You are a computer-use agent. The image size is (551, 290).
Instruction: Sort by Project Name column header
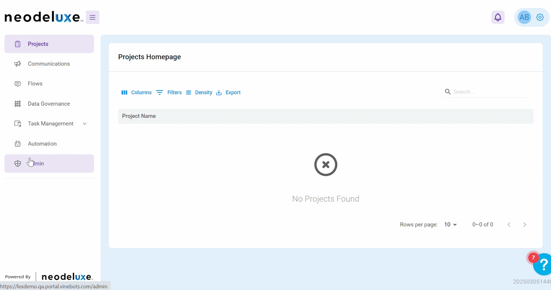point(139,116)
